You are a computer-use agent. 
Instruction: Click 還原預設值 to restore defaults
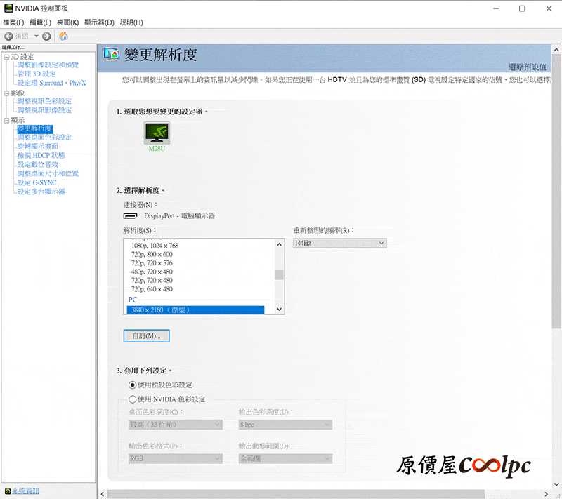pyautogui.click(x=528, y=67)
